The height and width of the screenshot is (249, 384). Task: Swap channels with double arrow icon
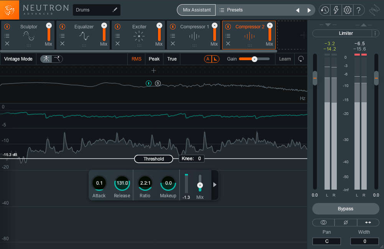[x=368, y=222]
